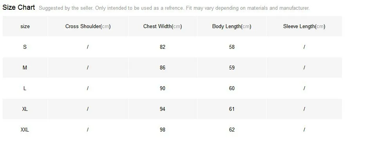The width and height of the screenshot is (367, 144).
Task: Select the L size row label
Action: [x=25, y=88]
